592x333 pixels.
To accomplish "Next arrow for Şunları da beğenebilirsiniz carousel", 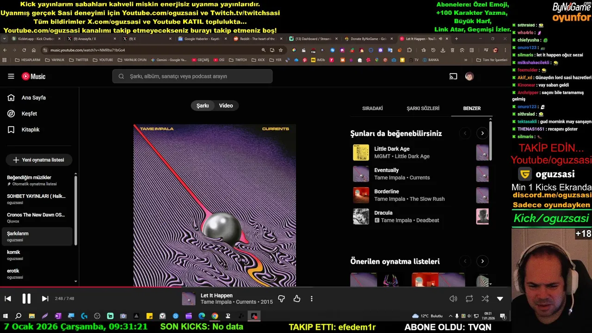I will 482,133.
